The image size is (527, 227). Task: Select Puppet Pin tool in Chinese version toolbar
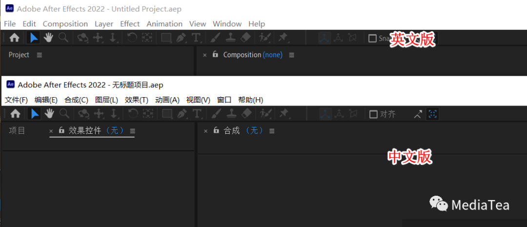tap(284, 114)
